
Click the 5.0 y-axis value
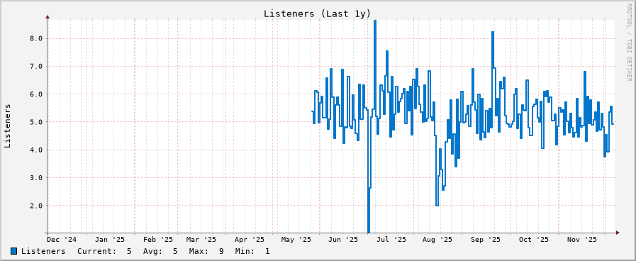(x=35, y=122)
